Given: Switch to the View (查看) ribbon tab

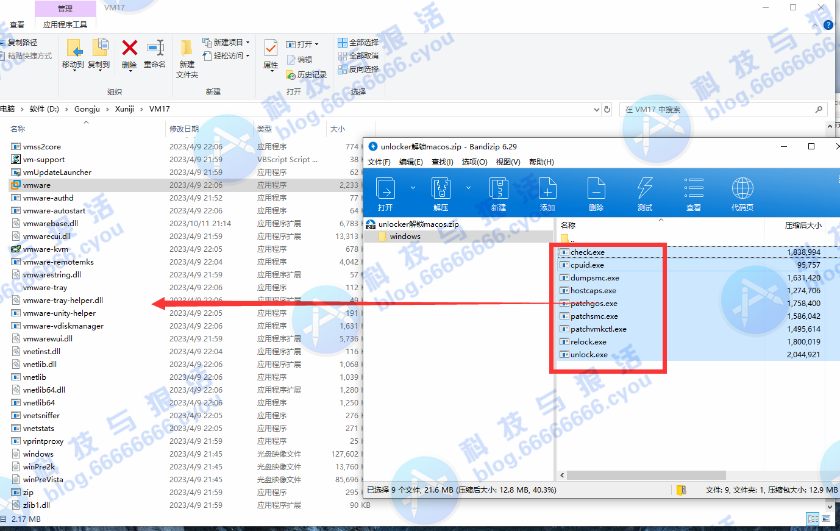Looking at the screenshot, I should [17, 24].
